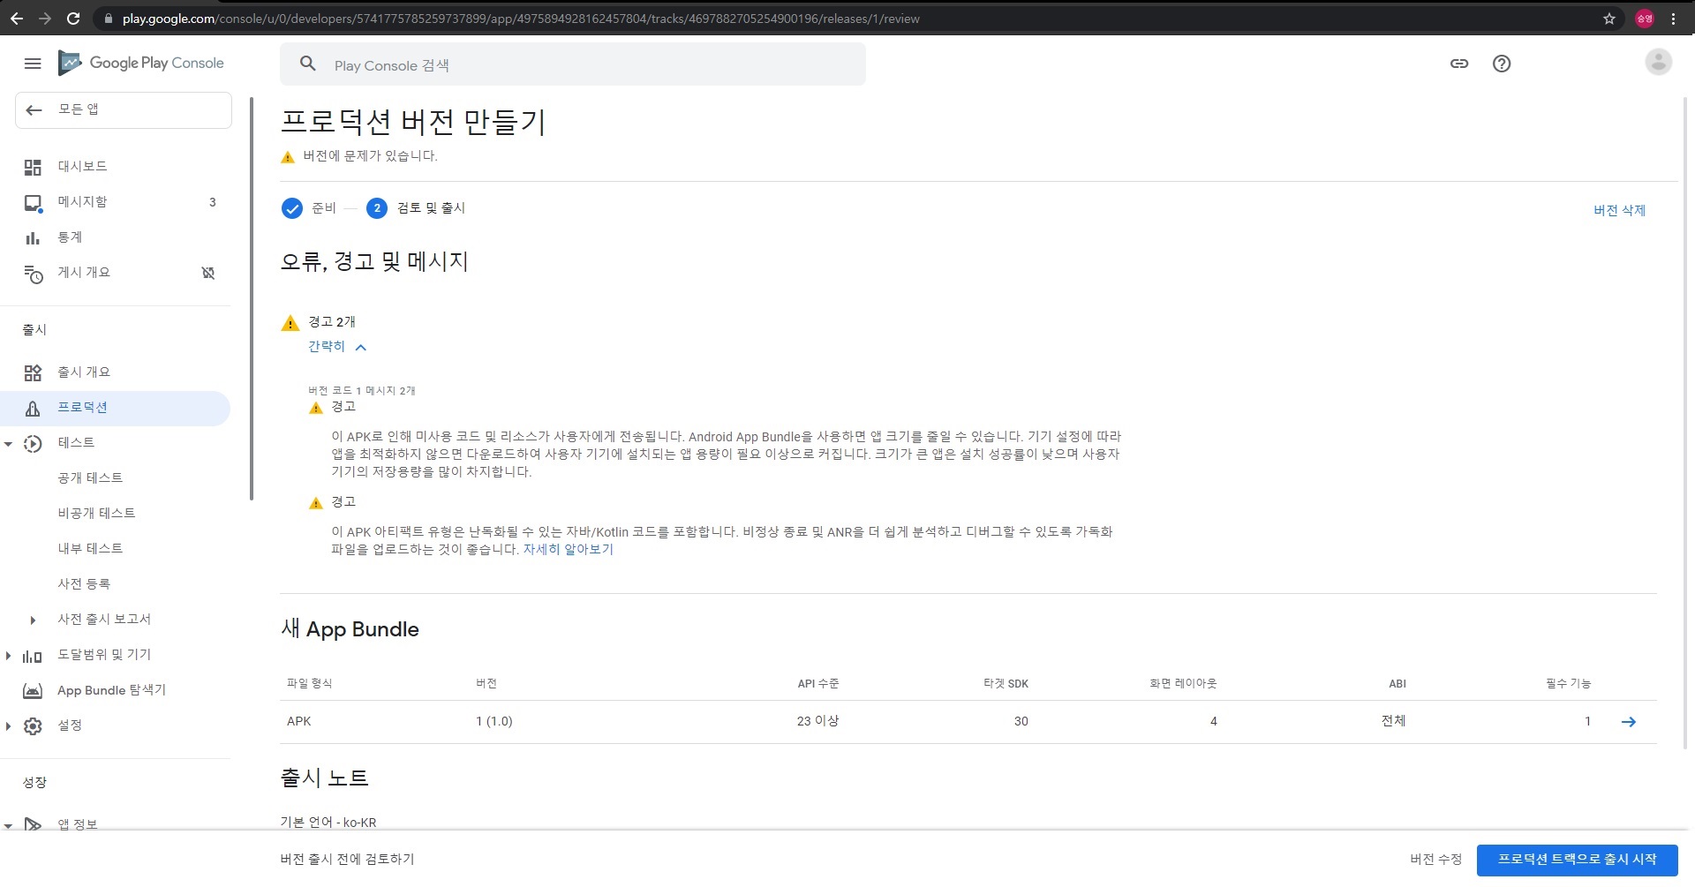Image resolution: width=1695 pixels, height=887 pixels.
Task: Click the Chrome profile avatar
Action: click(x=1644, y=19)
